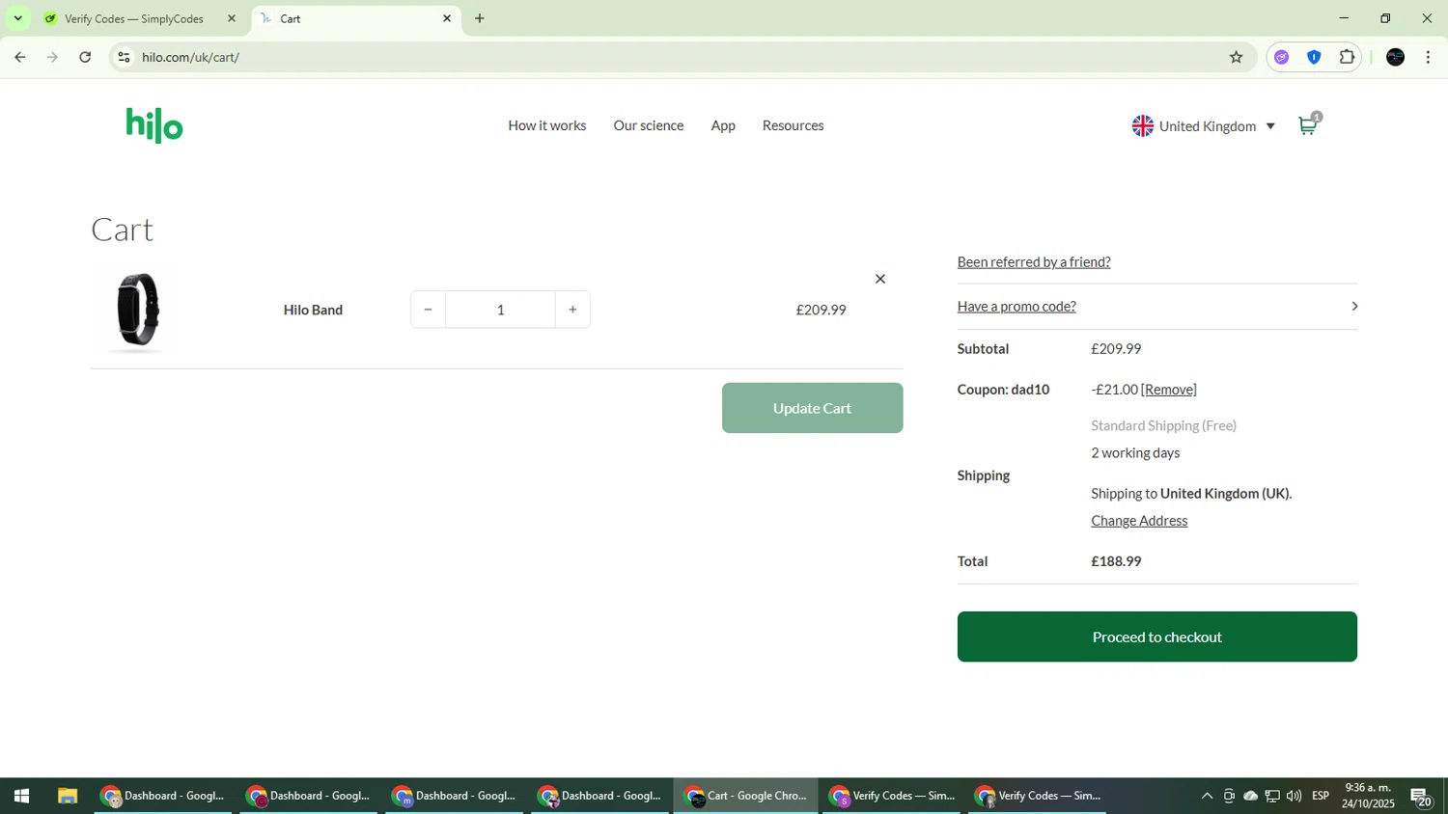Click the Update Cart button
This screenshot has width=1448, height=814.
(x=812, y=408)
